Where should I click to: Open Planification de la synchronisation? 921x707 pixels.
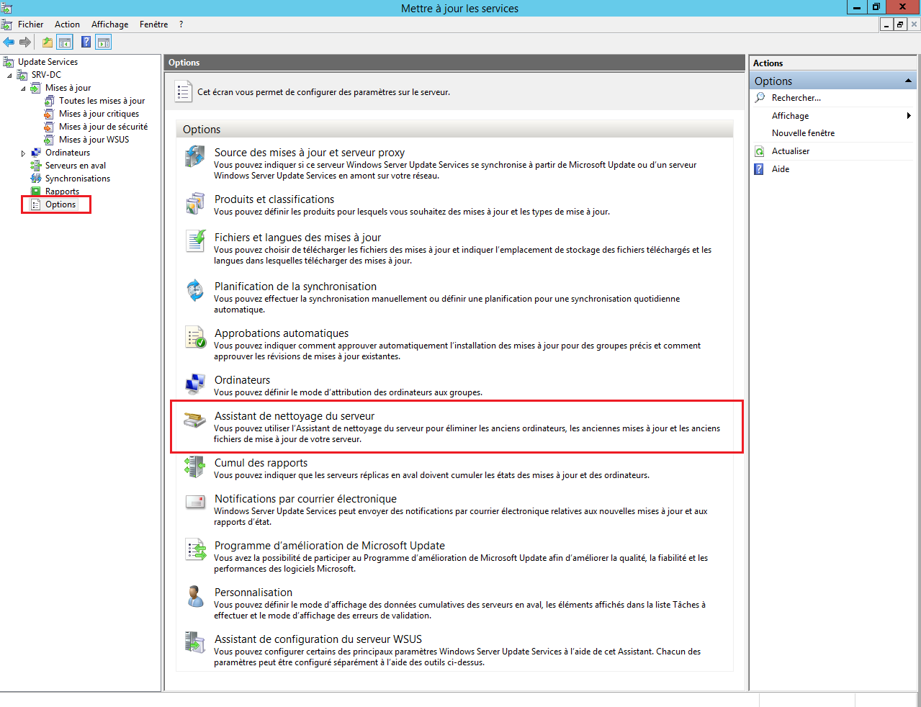pyautogui.click(x=296, y=287)
